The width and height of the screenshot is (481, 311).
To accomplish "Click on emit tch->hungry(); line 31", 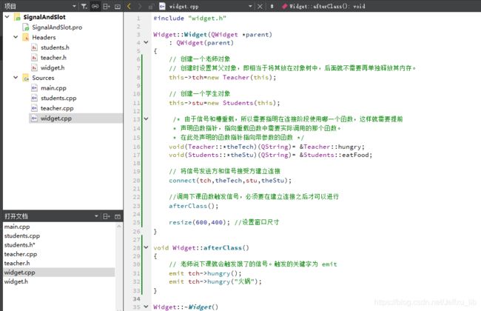I will [x=205, y=273].
